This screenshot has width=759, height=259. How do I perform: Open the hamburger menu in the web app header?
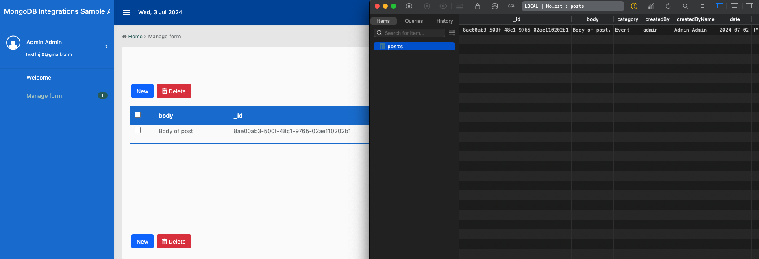click(x=126, y=13)
